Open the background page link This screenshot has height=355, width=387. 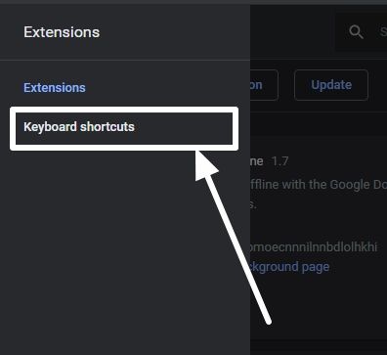point(289,267)
